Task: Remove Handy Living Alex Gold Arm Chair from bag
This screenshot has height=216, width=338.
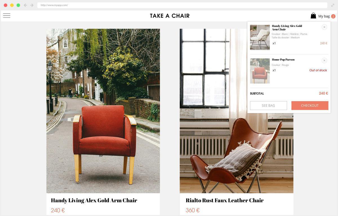Action: (x=324, y=27)
